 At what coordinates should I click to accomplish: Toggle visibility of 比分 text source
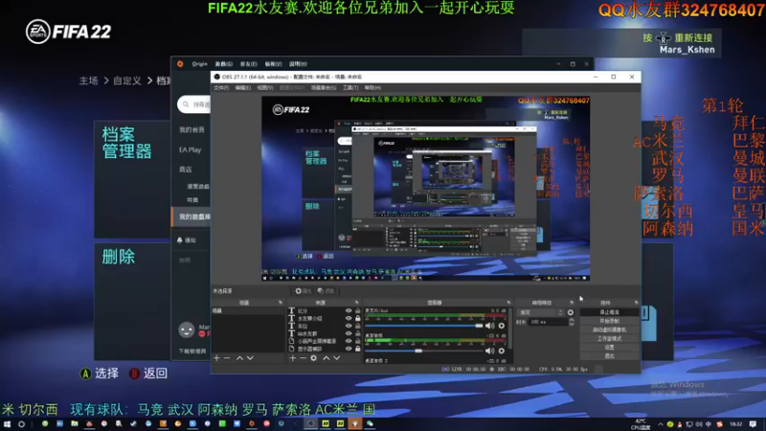349,310
